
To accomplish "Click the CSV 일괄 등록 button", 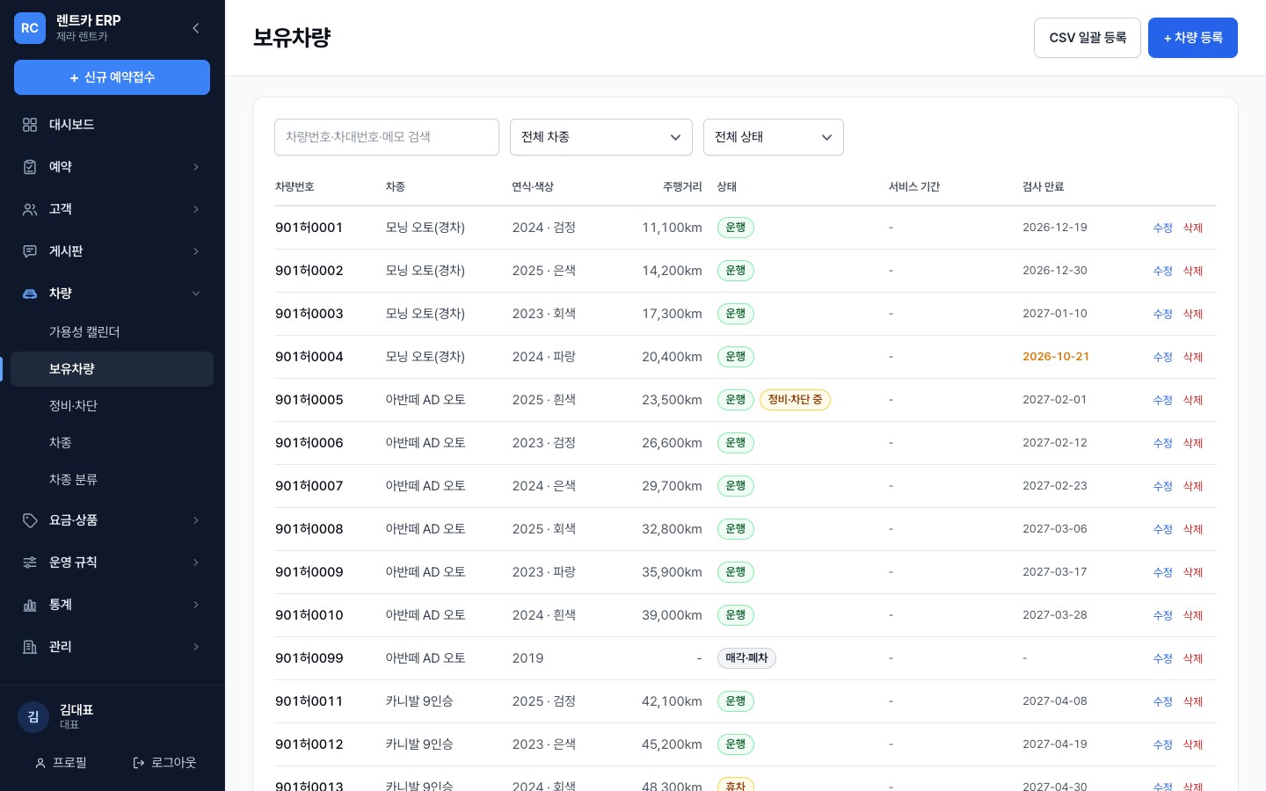I will tap(1088, 38).
